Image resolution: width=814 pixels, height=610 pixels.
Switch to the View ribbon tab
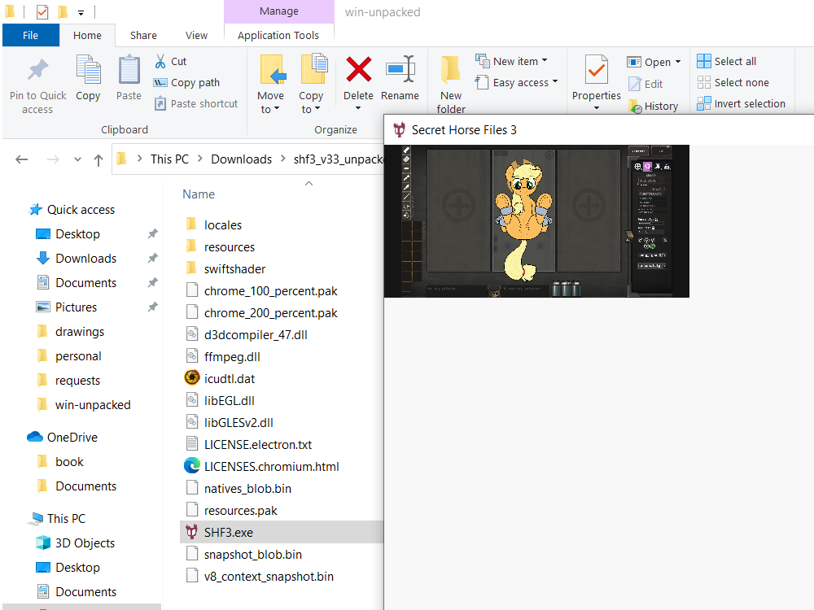point(196,35)
